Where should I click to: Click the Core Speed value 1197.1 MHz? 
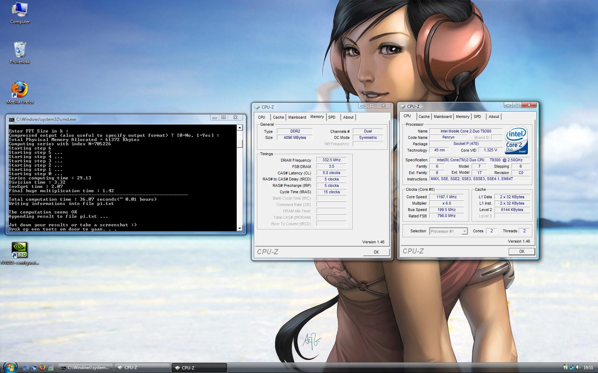click(447, 197)
